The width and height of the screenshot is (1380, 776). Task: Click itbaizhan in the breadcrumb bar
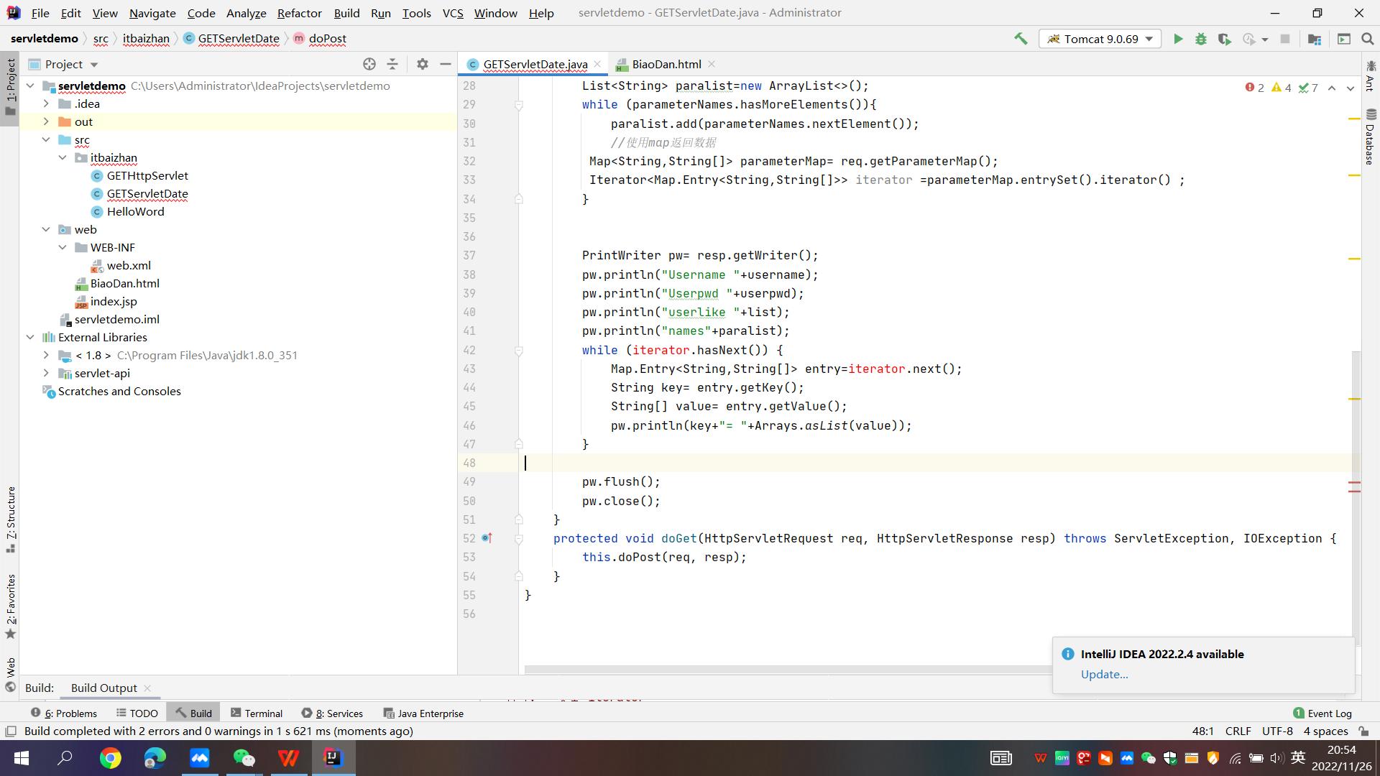[x=146, y=39]
